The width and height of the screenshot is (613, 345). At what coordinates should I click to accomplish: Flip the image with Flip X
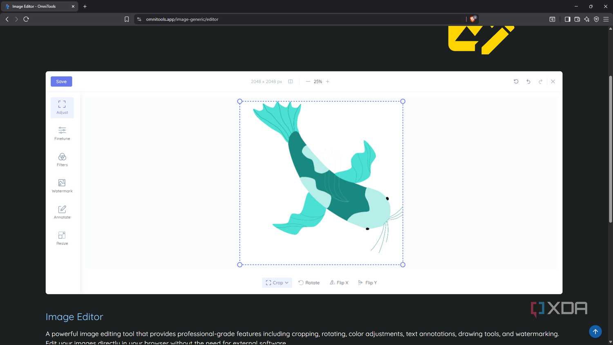pyautogui.click(x=339, y=282)
